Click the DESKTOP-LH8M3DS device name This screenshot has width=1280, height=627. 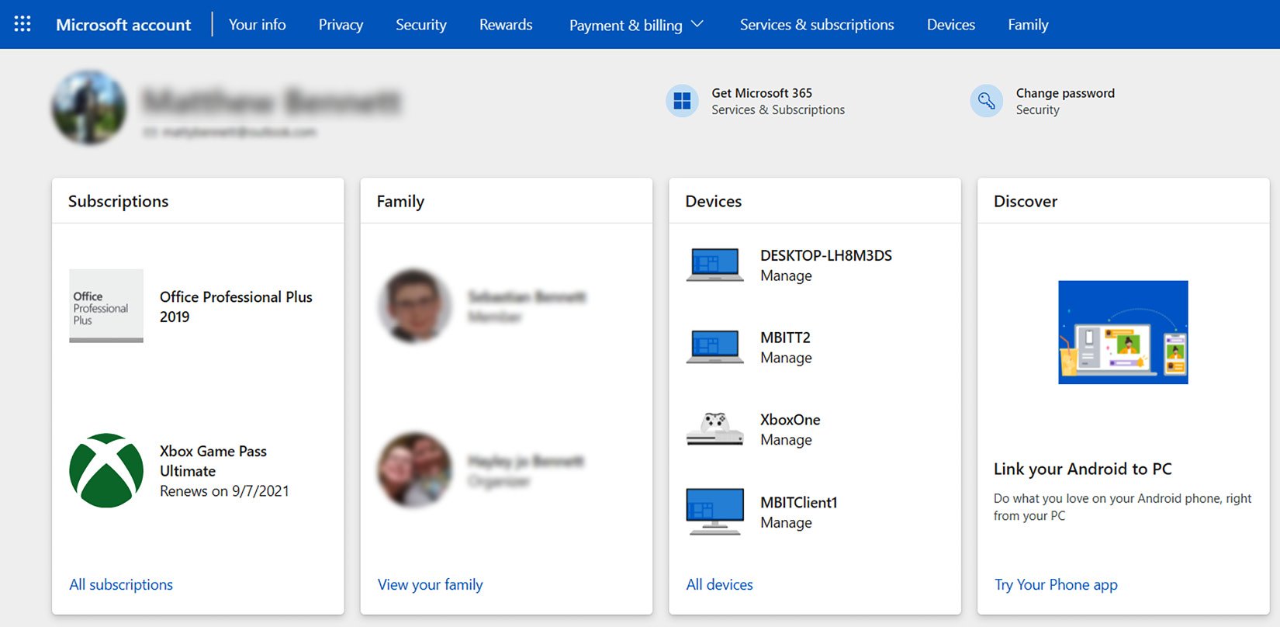tap(826, 255)
